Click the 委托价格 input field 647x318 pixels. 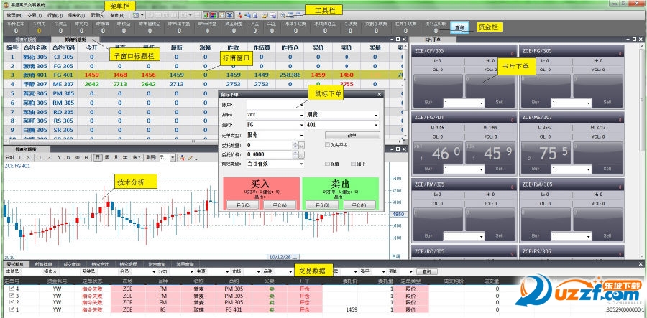(270, 155)
